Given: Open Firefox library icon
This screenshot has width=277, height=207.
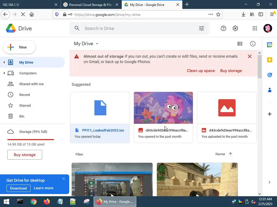Looking at the screenshot, I should [x=252, y=15].
